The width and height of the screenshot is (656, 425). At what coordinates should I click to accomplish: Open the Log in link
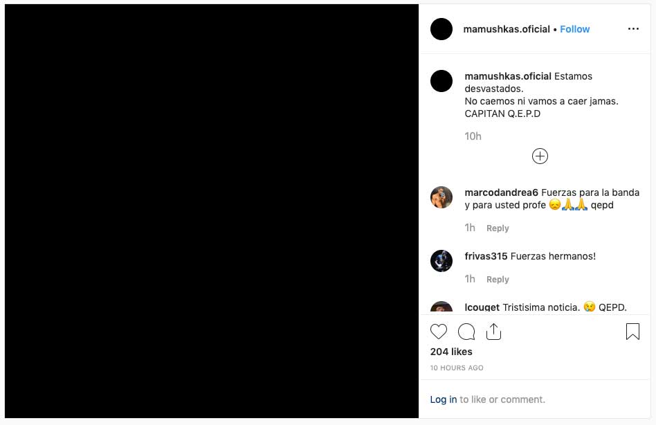[444, 399]
